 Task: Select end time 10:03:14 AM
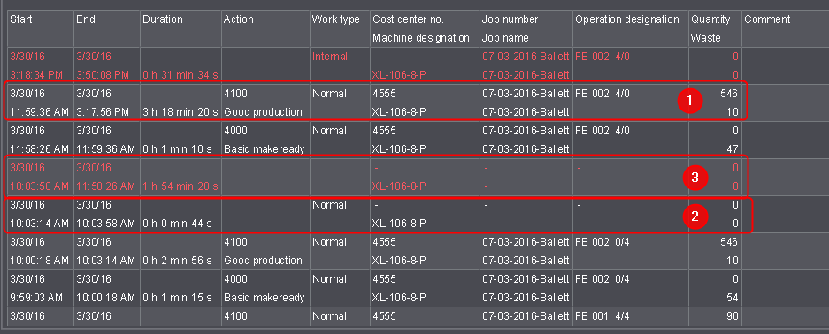(x=105, y=261)
